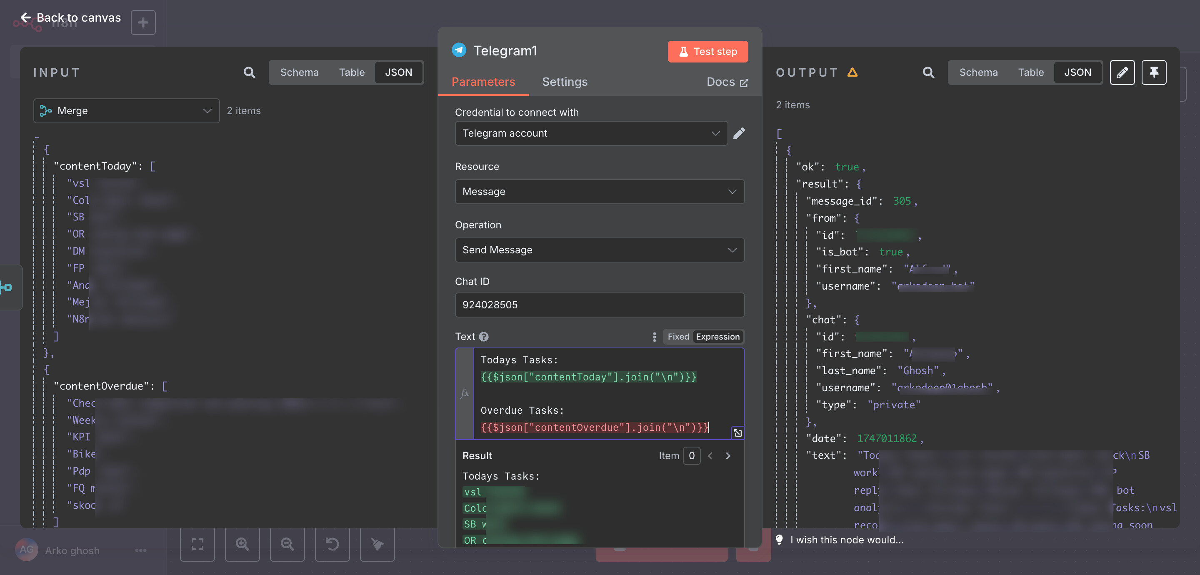
Task: Show OUTPUT as Table view
Action: tap(1030, 72)
